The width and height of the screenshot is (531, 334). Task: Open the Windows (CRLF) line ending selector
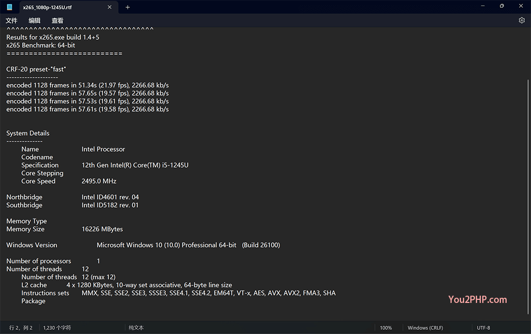coord(425,328)
